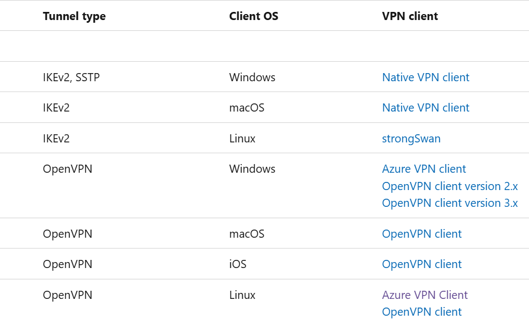The image size is (529, 333).
Task: Select Linux cell in OpenVPN row
Action: coord(242,295)
